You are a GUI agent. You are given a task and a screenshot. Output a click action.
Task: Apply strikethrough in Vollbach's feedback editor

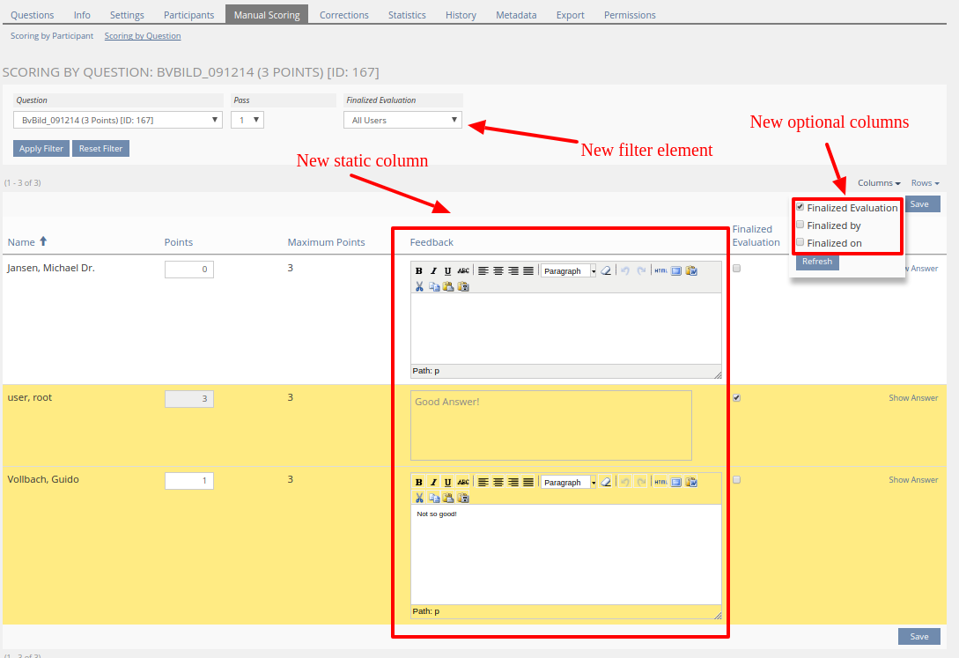pyautogui.click(x=463, y=483)
